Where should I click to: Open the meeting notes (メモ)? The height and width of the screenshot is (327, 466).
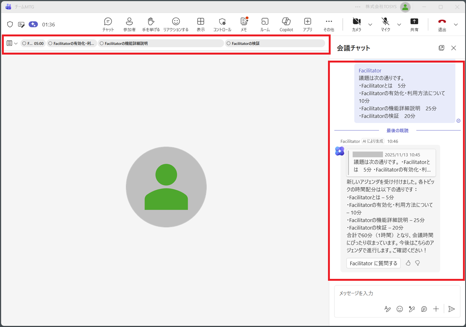click(243, 24)
